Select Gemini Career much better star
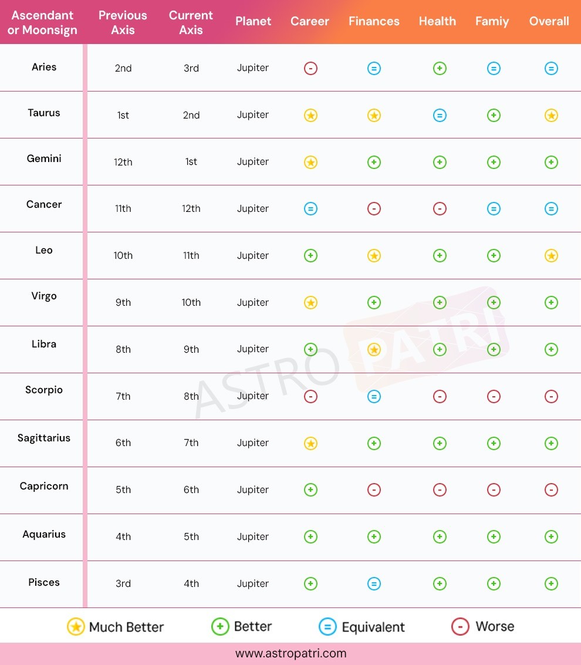This screenshot has height=665, width=581. 310,162
